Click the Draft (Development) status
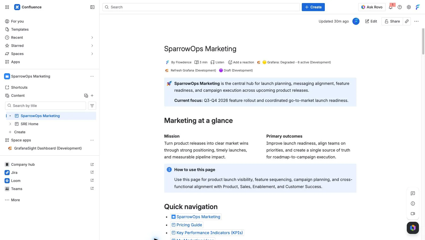425x240 pixels. [x=236, y=70]
